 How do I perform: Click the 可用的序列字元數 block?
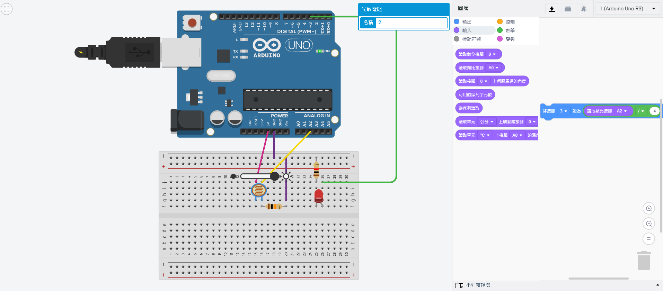[x=475, y=95]
